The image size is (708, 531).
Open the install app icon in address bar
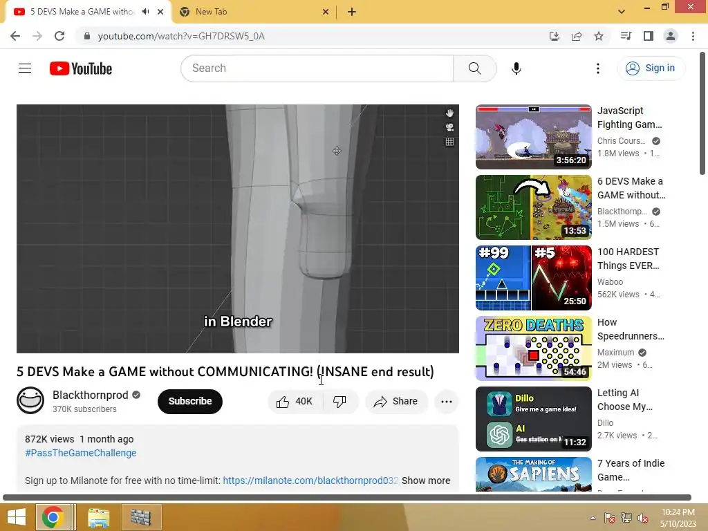click(x=554, y=36)
